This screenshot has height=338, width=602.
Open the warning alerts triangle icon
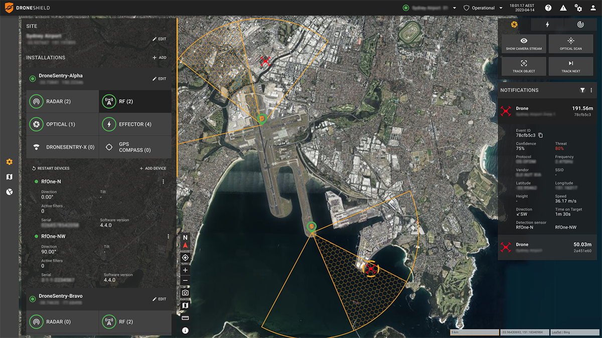[563, 8]
